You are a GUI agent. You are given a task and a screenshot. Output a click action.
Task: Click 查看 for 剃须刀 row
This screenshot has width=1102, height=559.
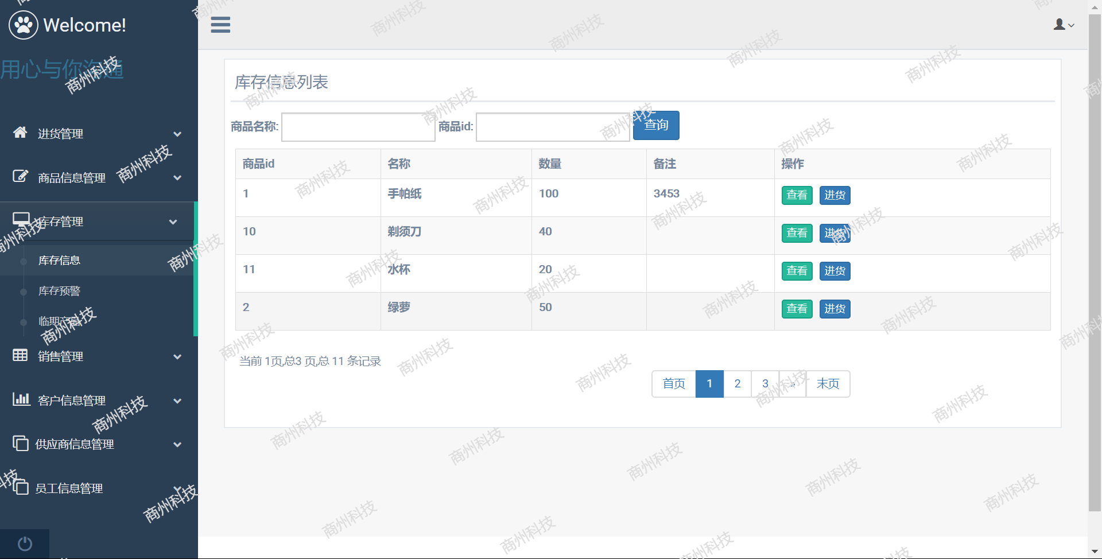(x=797, y=233)
